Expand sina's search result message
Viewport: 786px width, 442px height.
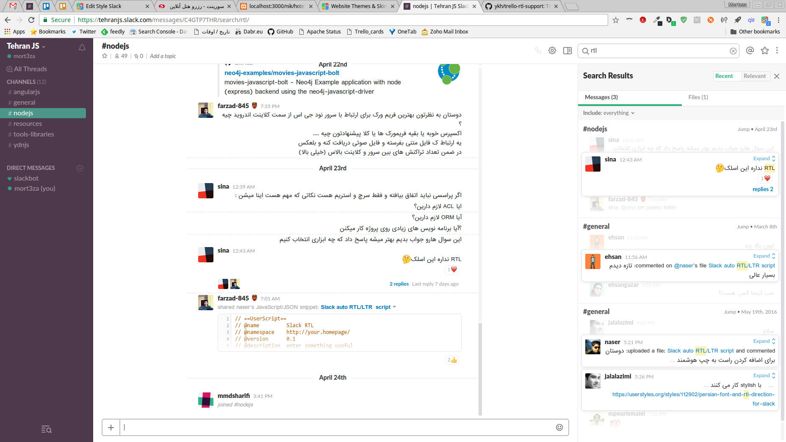click(764, 158)
